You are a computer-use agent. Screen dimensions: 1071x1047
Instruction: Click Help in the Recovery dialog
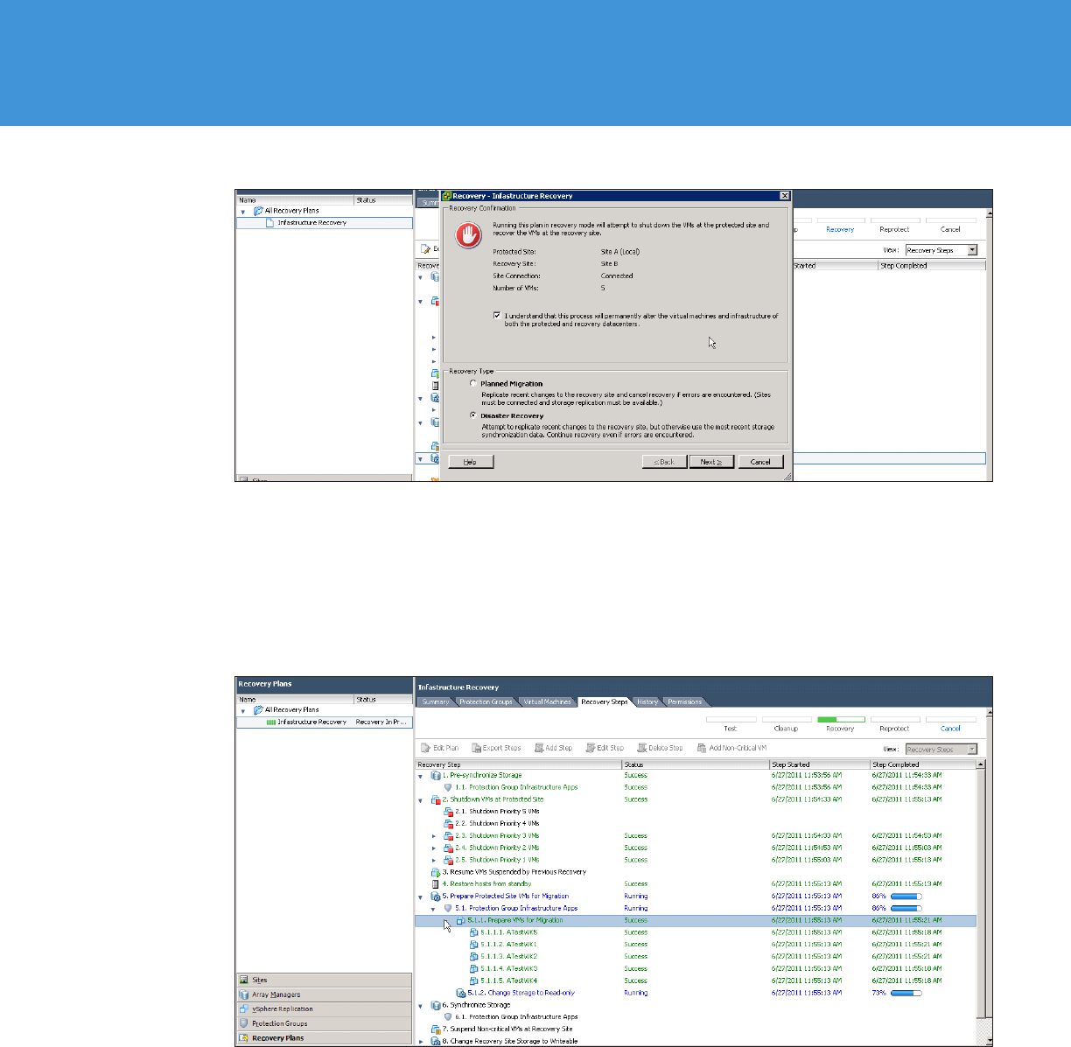[x=471, y=462]
